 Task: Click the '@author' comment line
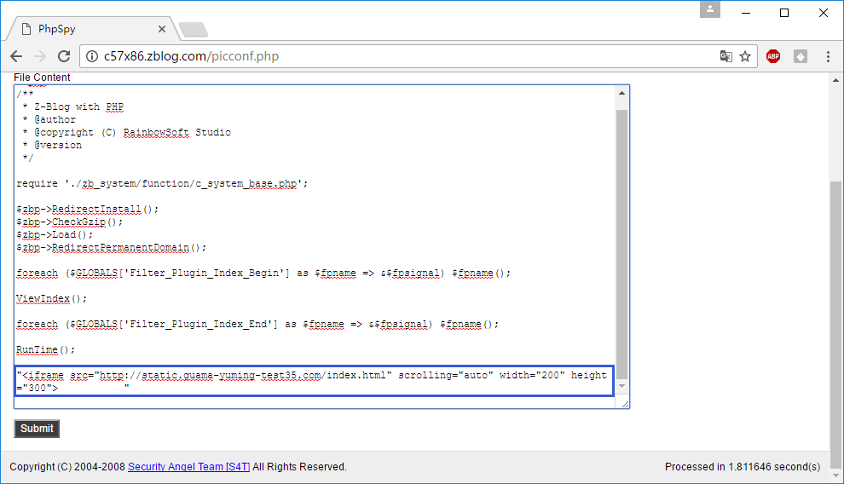click(49, 119)
